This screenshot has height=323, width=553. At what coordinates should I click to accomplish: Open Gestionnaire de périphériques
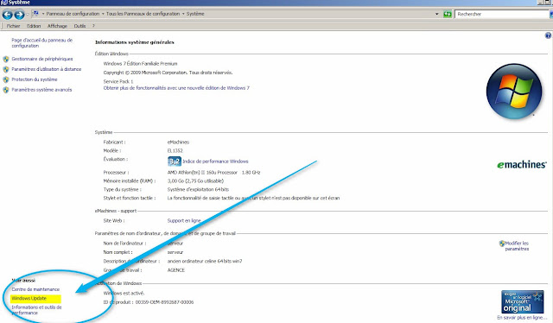(42, 59)
